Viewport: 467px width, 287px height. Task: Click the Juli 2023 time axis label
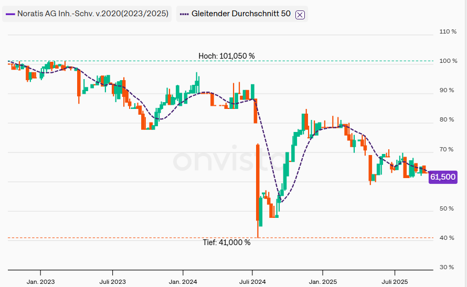coord(112,281)
